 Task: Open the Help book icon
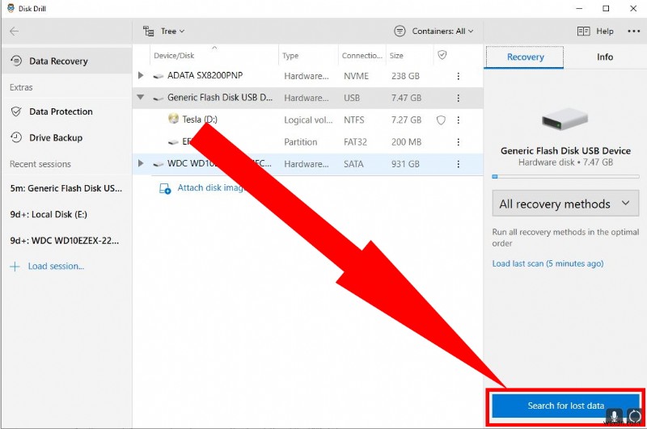(584, 32)
